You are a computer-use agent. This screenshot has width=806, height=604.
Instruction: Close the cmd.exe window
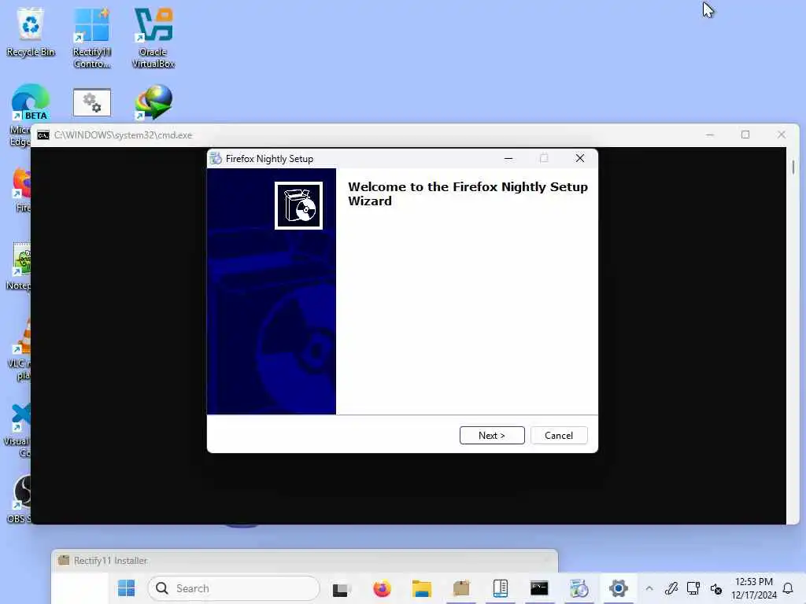click(x=782, y=135)
